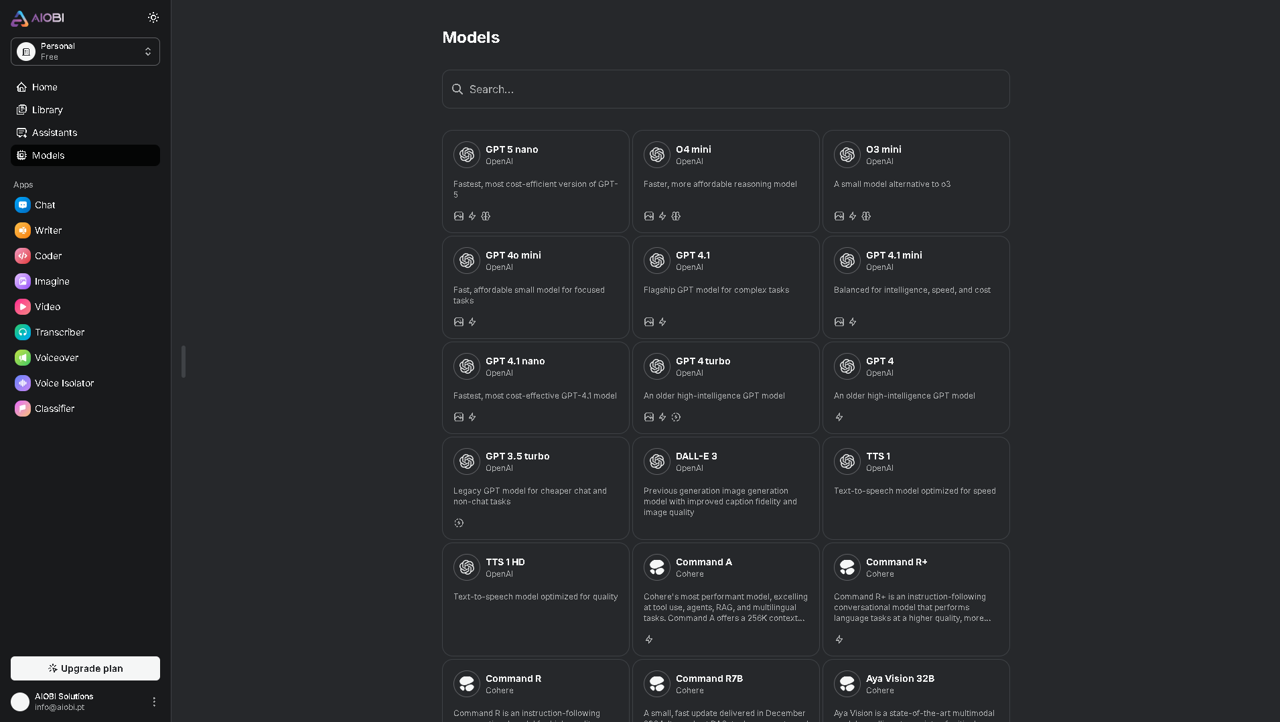Click the vision capability icon on GPT 5 nano

458,216
